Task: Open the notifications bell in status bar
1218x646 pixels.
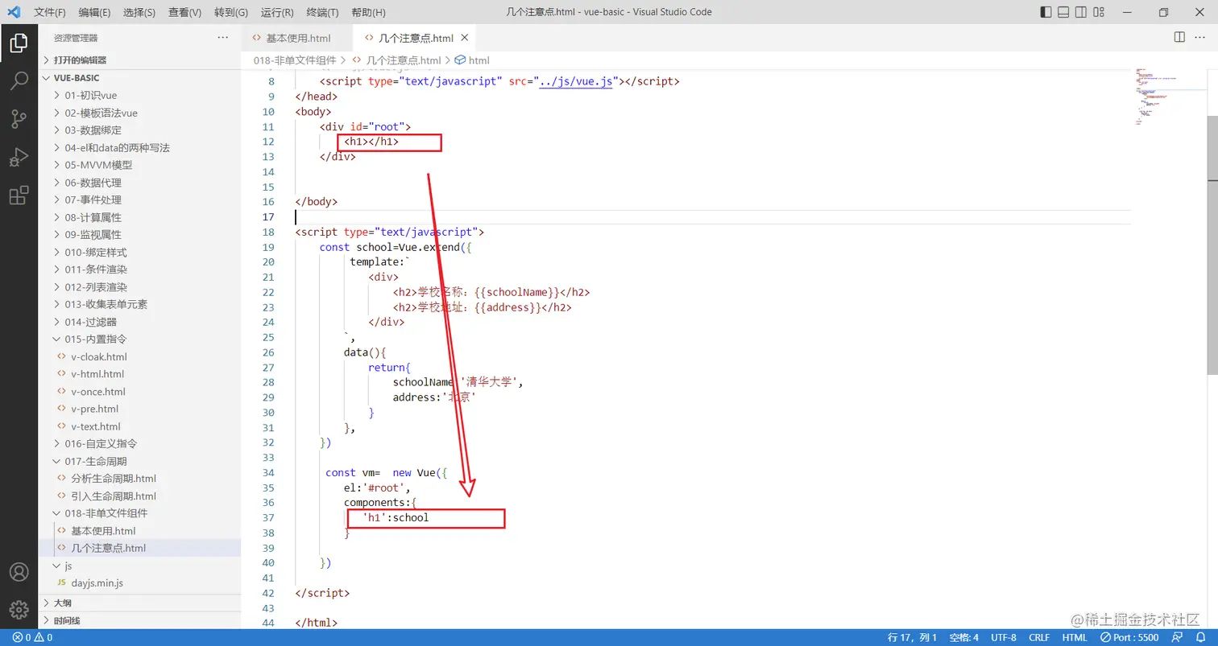Action: 1200,637
